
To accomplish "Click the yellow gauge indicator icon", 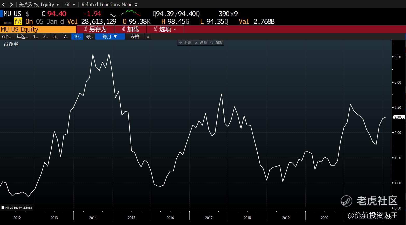I will click(18, 21).
